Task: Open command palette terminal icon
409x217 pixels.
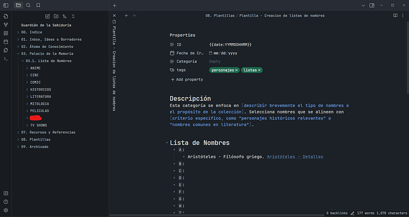Action: pyautogui.click(x=6, y=59)
